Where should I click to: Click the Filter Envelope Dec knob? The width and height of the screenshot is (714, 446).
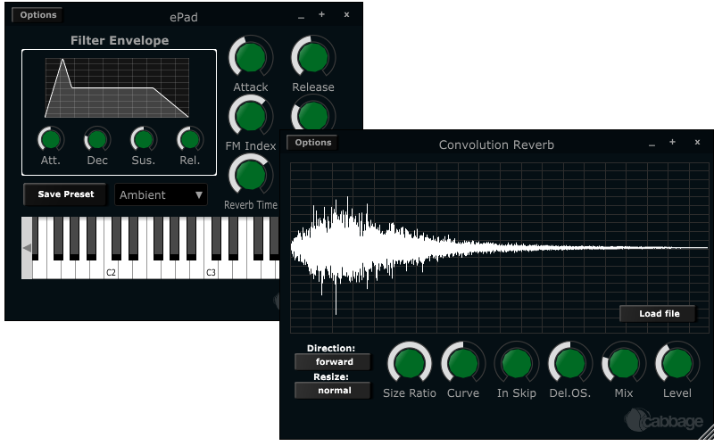click(x=97, y=139)
